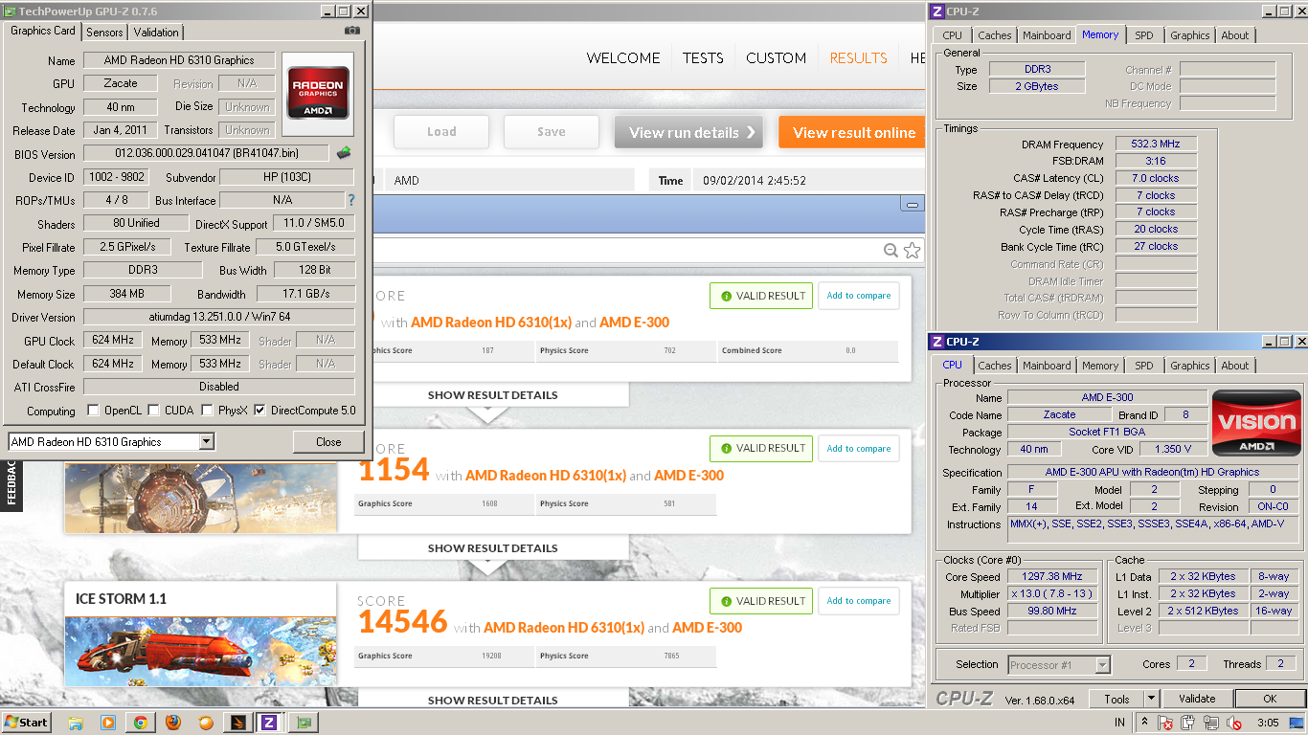Open Graphics tab in lower CPU-Z window
1308x735 pixels.
point(1189,366)
